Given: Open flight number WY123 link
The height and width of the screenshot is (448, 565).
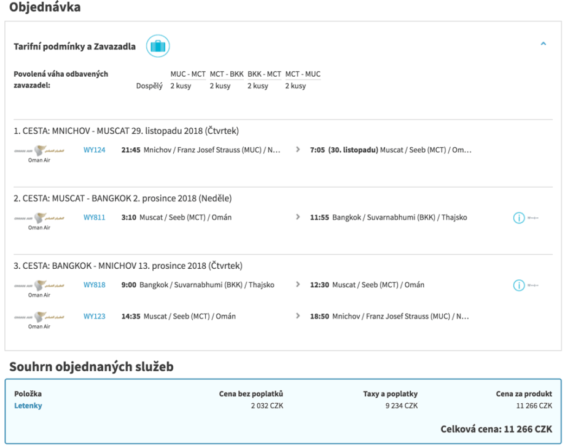Looking at the screenshot, I should [94, 317].
